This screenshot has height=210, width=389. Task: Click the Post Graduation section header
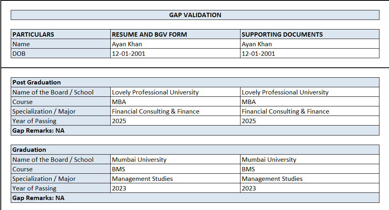point(37,82)
